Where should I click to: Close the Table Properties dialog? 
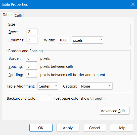[x=133, y=4]
